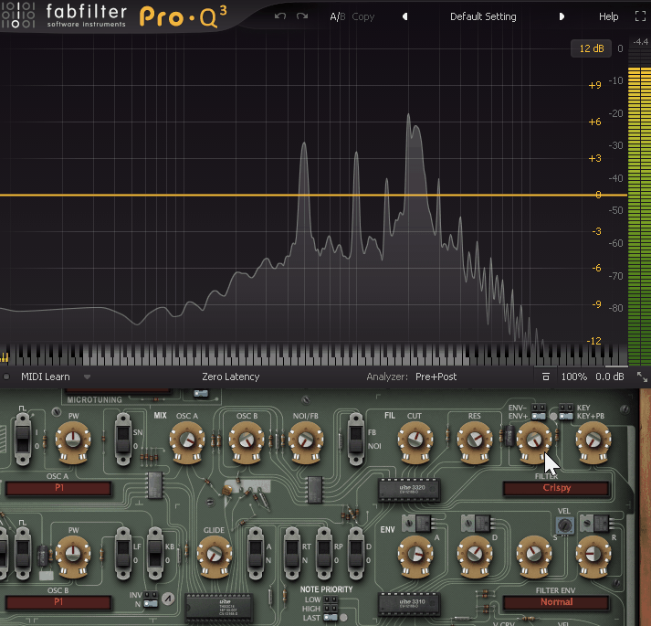This screenshot has height=626, width=651.
Task: Click the ENV sustain S knob
Action: [x=534, y=554]
